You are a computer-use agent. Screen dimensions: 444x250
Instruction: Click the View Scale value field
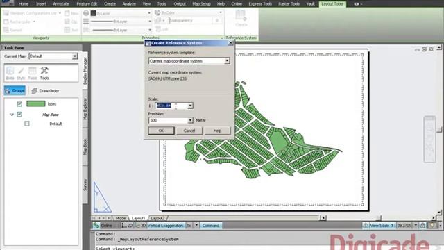point(404,225)
